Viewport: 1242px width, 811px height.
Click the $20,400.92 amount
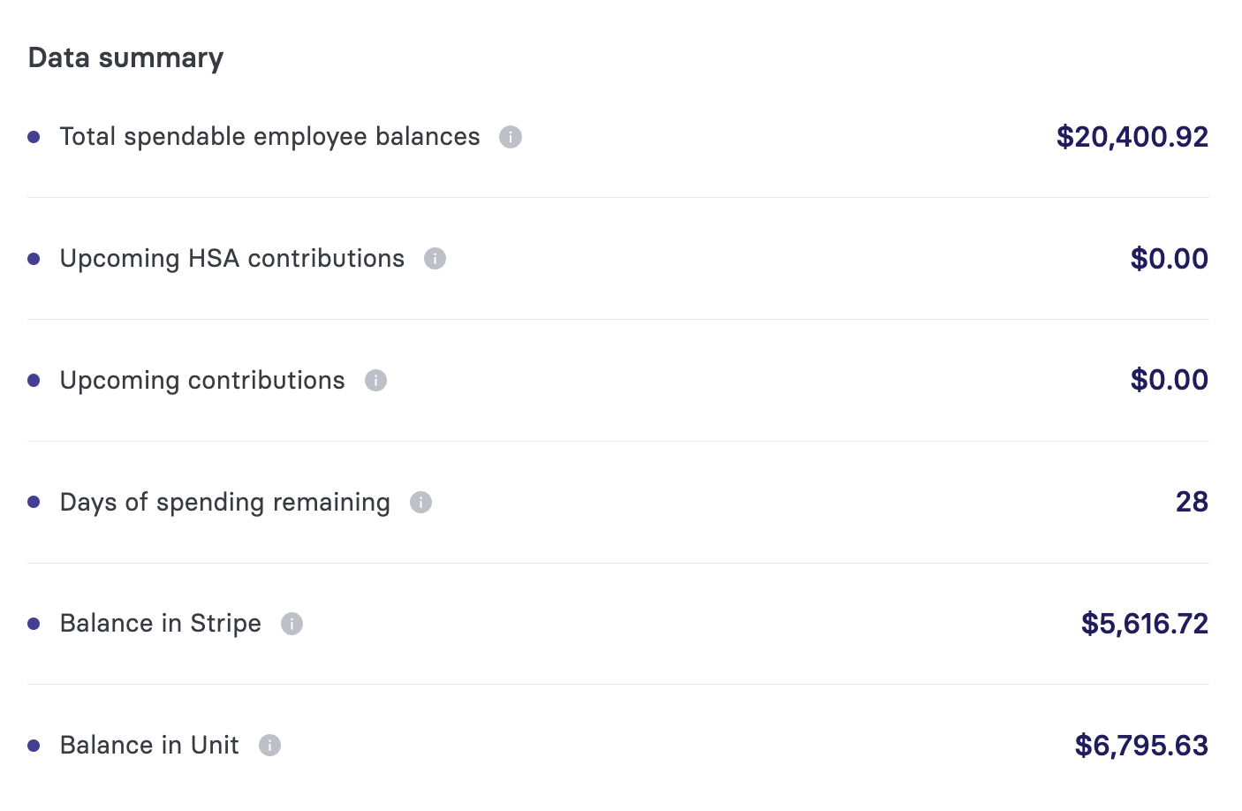pyautogui.click(x=1132, y=137)
